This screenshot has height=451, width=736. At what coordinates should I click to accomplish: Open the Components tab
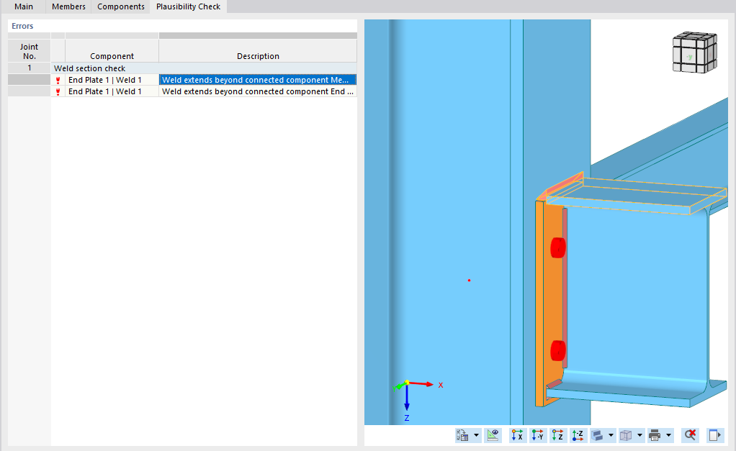tap(120, 6)
